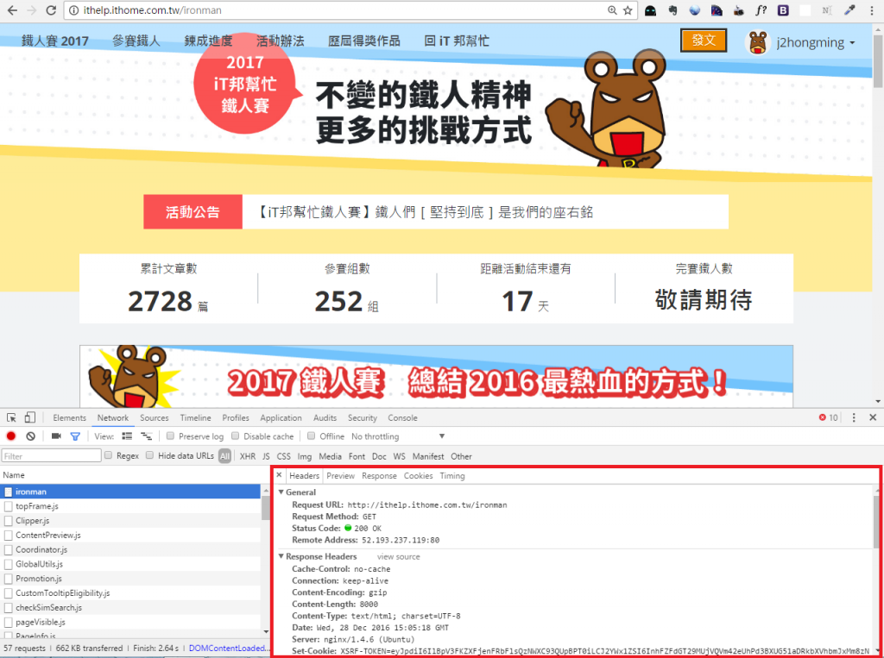This screenshot has width=884, height=658.
Task: Open the Elements tab
Action: (69, 417)
